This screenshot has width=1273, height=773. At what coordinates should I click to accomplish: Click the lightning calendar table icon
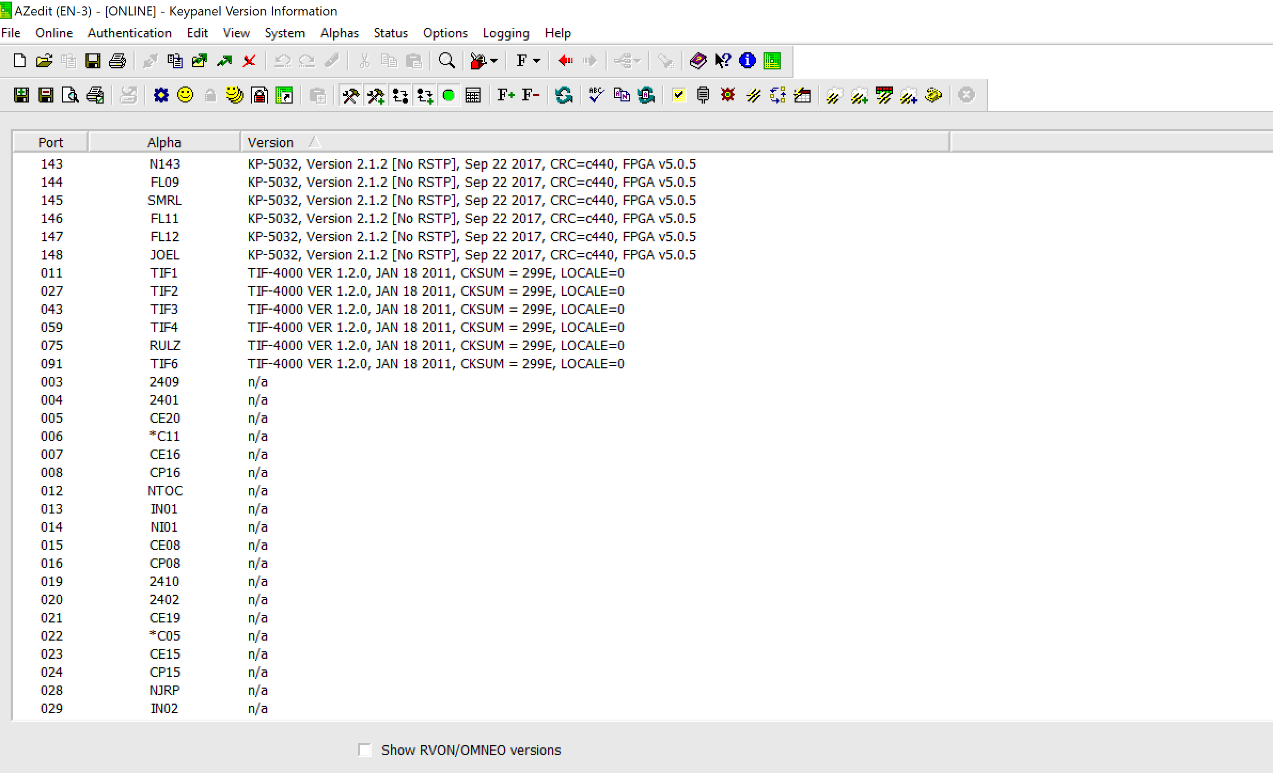coord(802,96)
